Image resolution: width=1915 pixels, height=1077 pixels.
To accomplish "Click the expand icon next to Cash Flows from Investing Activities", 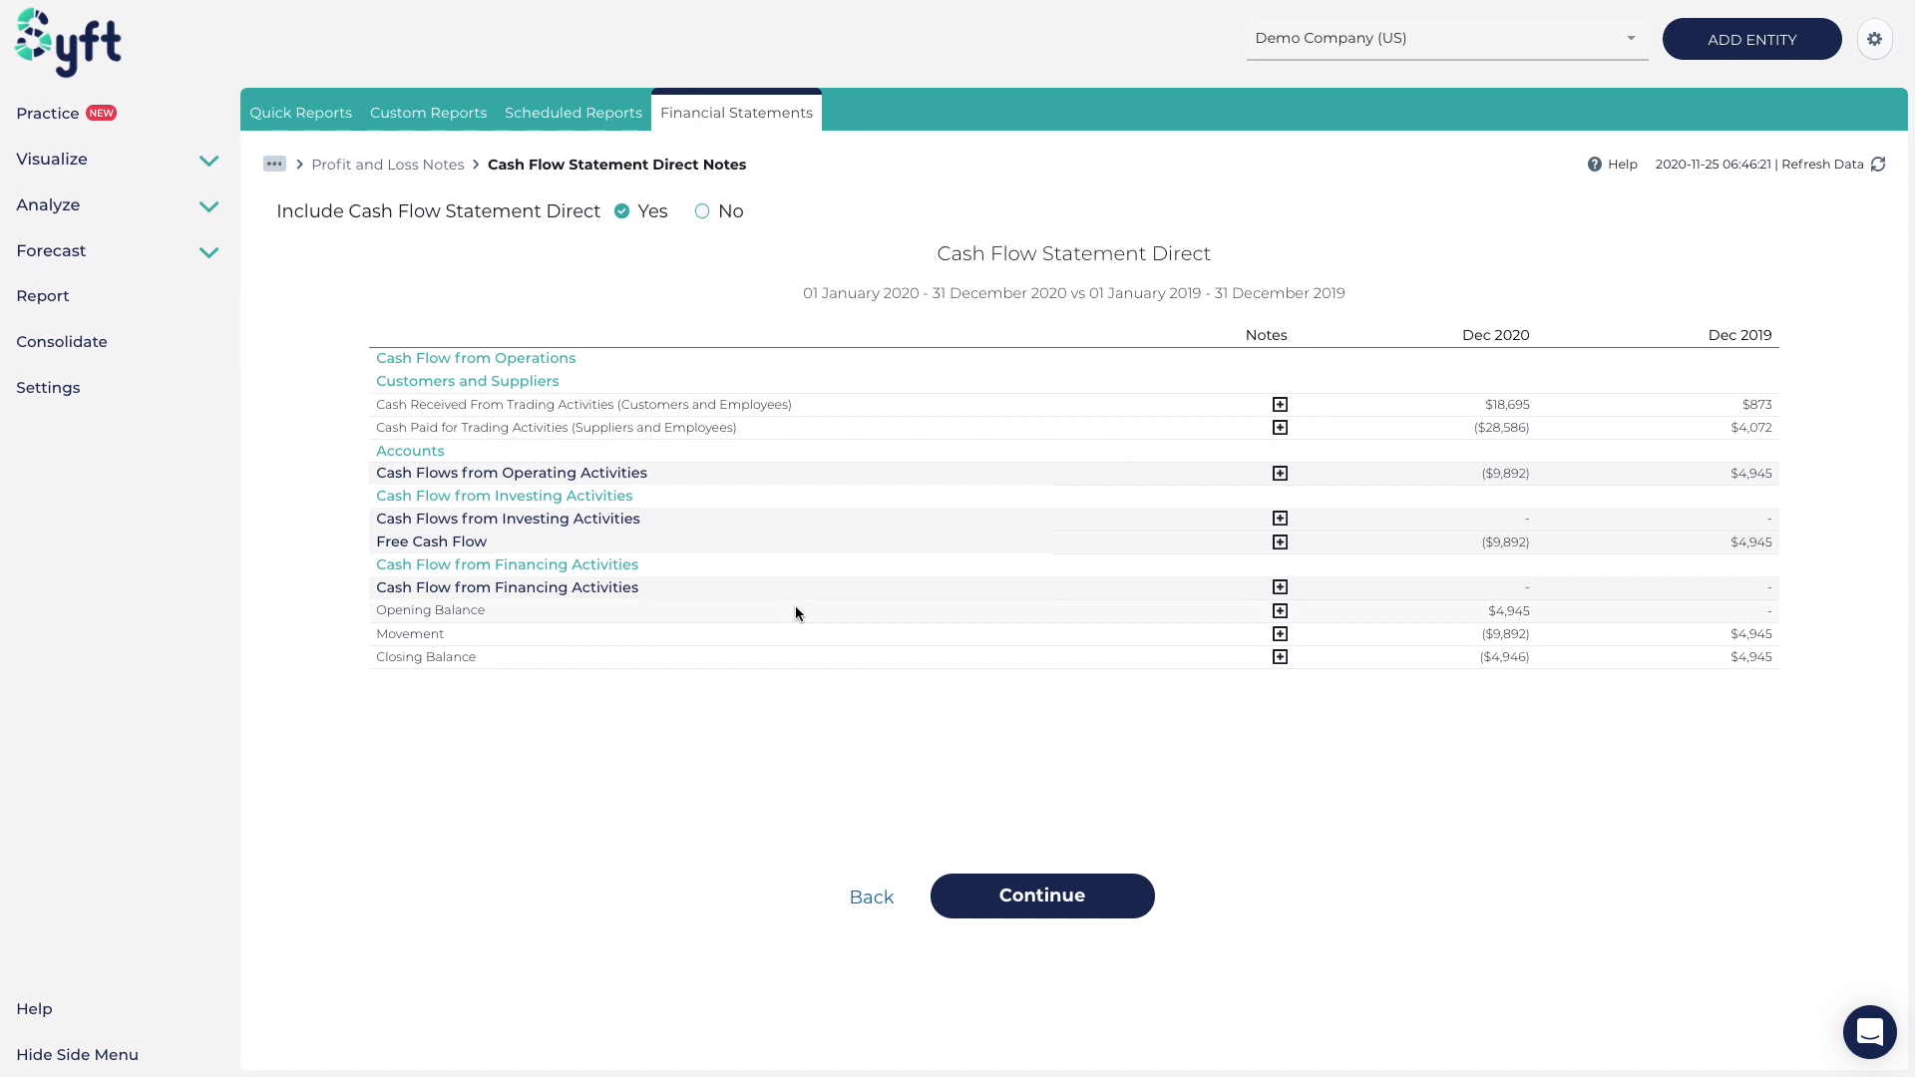I will click(1280, 517).
